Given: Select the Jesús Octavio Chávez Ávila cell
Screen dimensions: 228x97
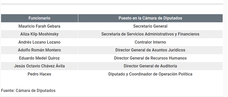Looking at the screenshot, I should (x=39, y=66).
